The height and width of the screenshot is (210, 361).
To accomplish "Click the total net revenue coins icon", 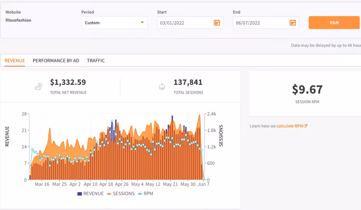I will 38,87.
